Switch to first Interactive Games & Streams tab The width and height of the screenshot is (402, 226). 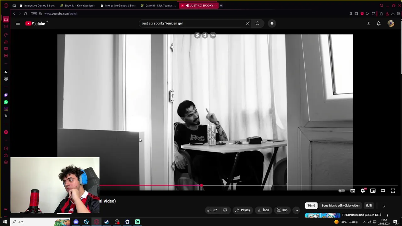(37, 5)
